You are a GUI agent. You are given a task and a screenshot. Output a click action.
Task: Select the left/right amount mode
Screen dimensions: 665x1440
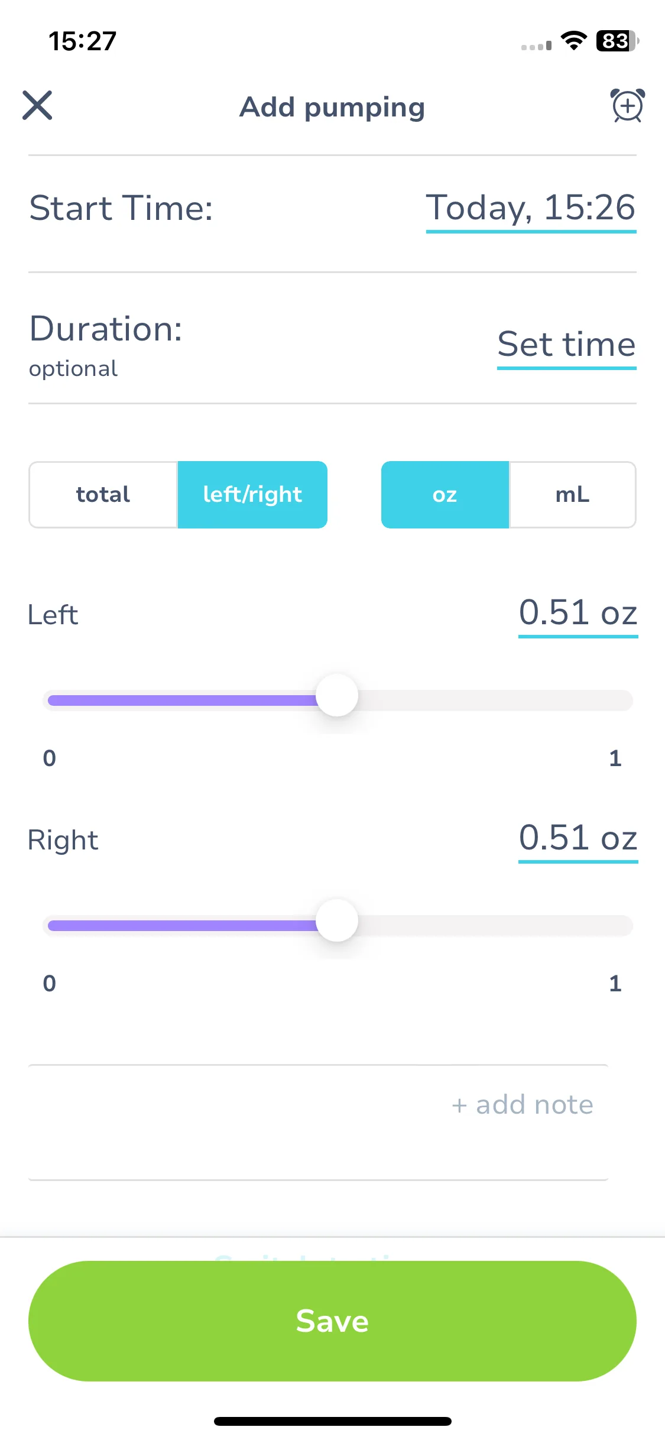tap(252, 495)
